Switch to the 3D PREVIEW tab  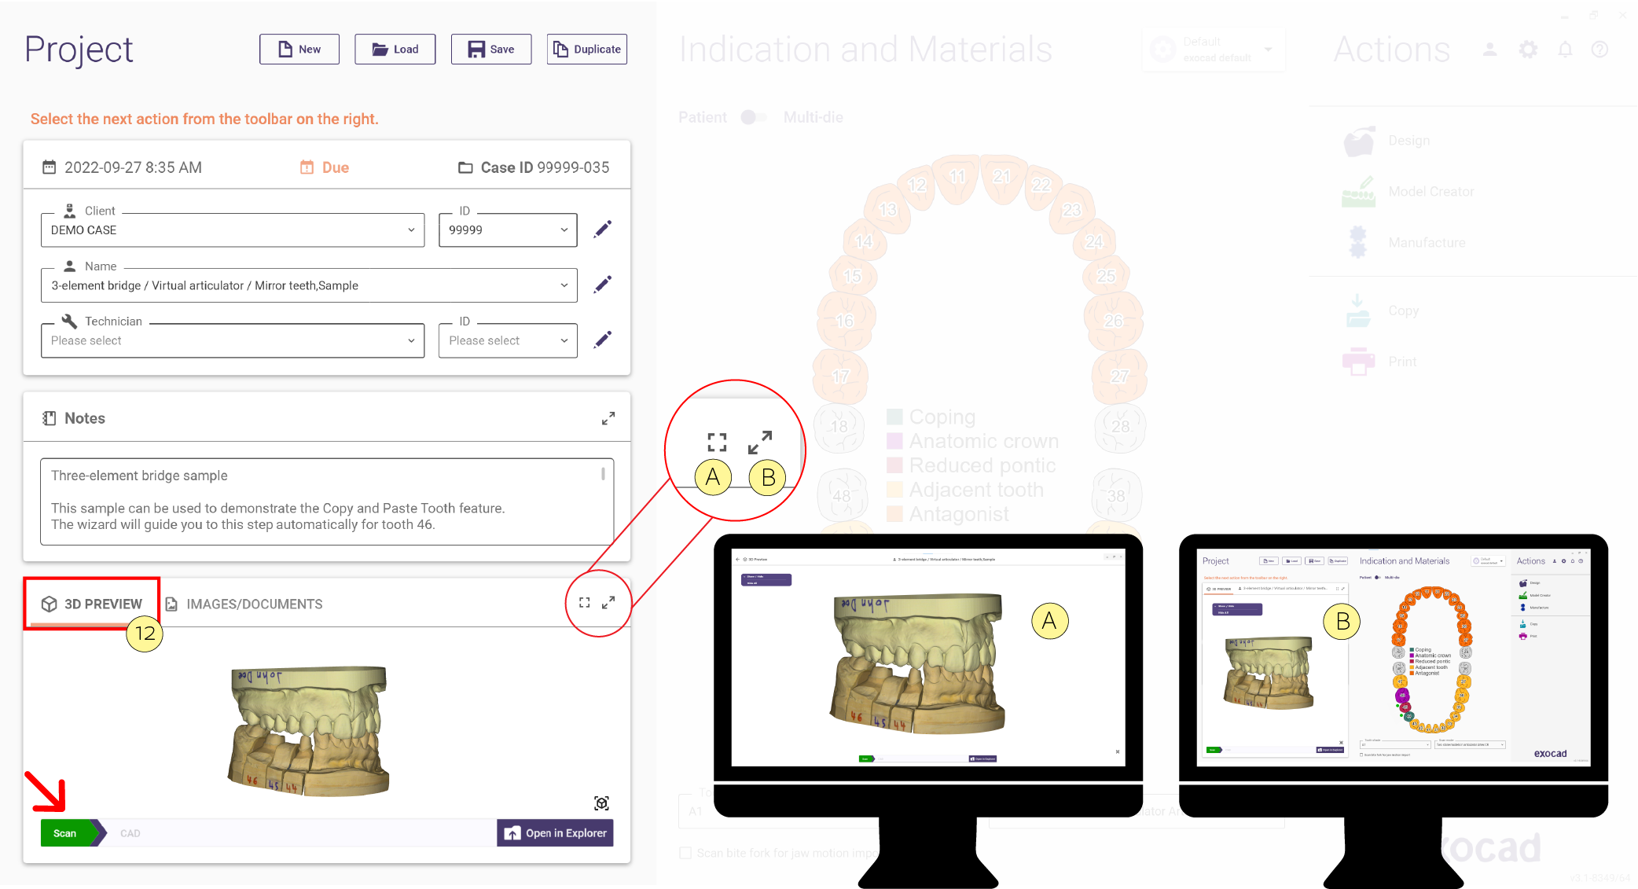coord(92,604)
